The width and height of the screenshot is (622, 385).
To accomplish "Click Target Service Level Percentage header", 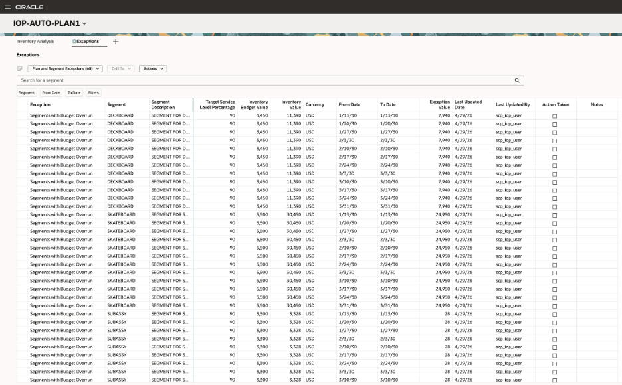I will pos(217,105).
